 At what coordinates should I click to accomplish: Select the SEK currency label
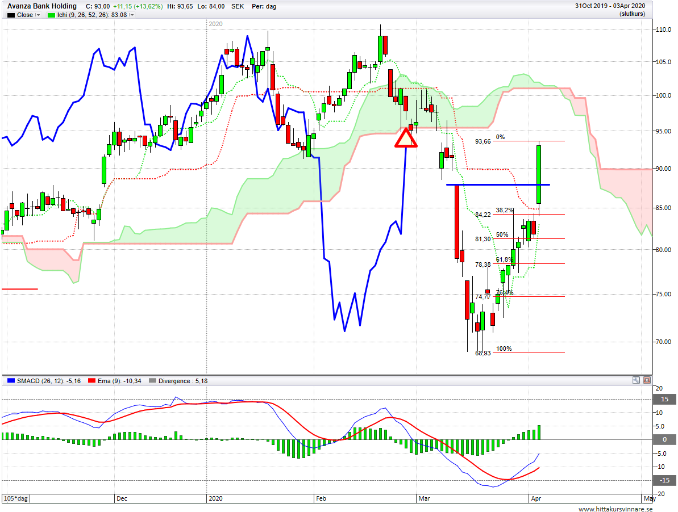238,6
